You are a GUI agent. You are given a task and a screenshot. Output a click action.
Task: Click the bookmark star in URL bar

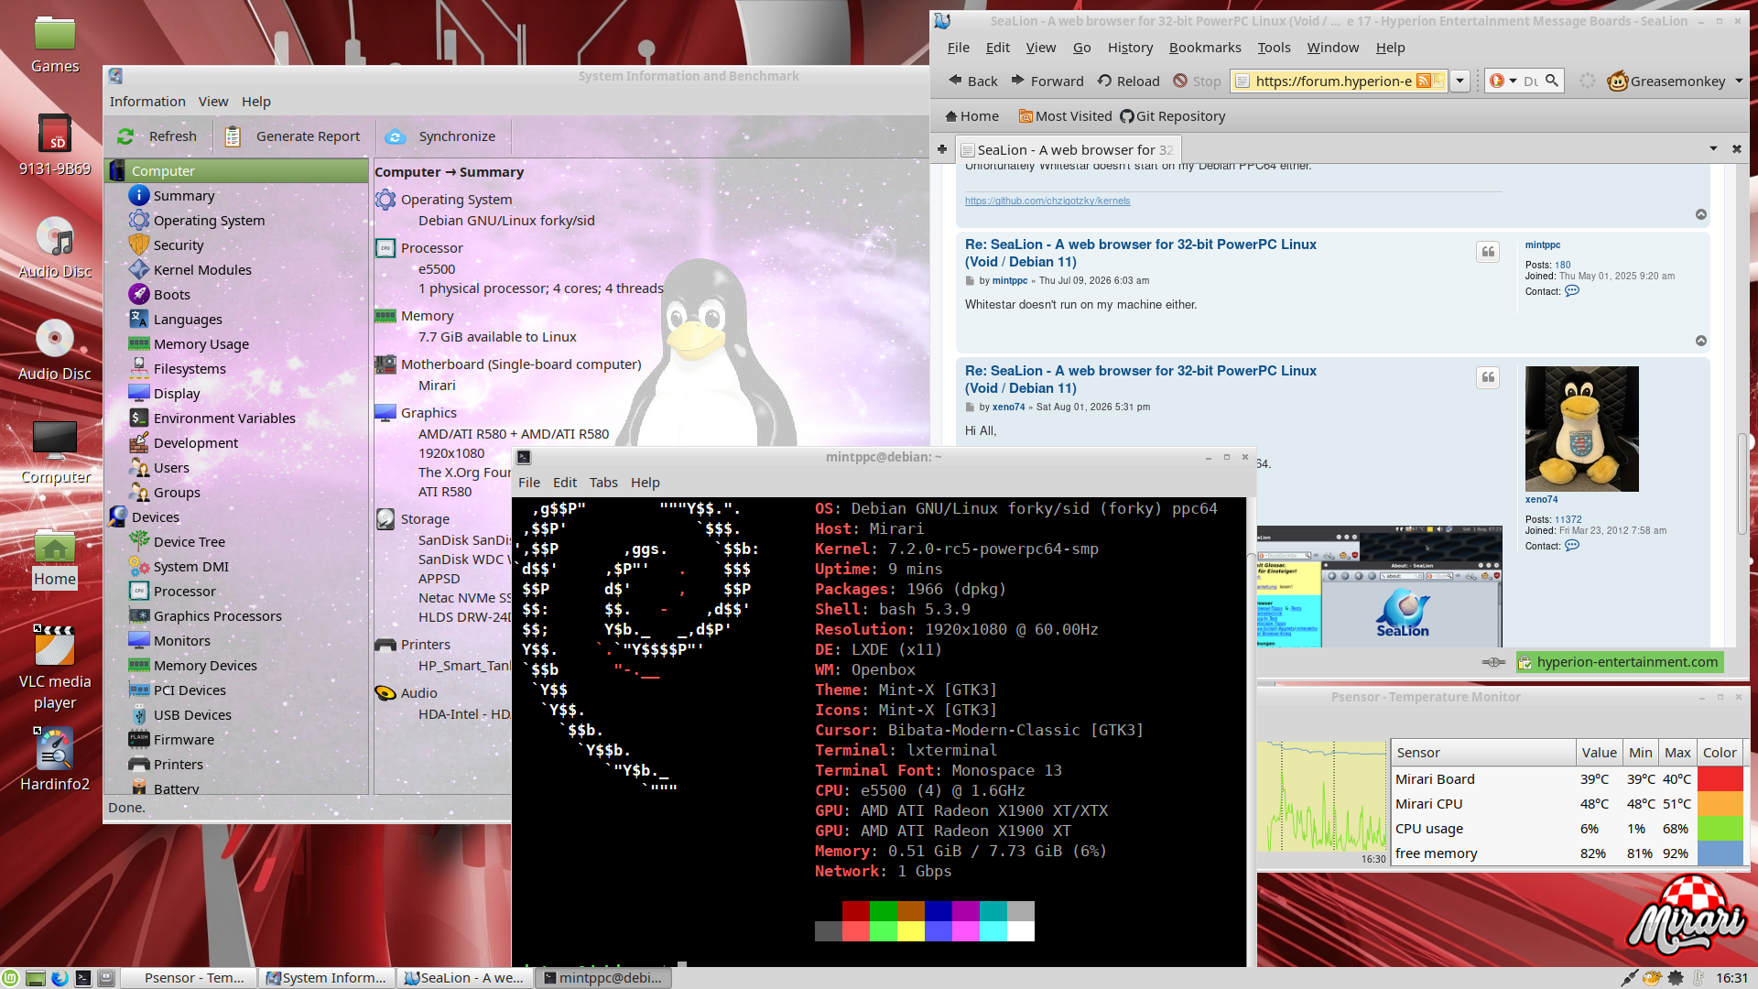[x=1438, y=81]
